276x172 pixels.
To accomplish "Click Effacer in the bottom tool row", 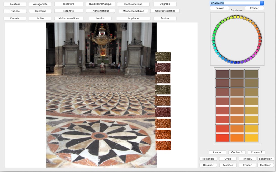I will tap(247, 165).
